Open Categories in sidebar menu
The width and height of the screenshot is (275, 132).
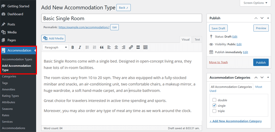[x=9, y=76]
